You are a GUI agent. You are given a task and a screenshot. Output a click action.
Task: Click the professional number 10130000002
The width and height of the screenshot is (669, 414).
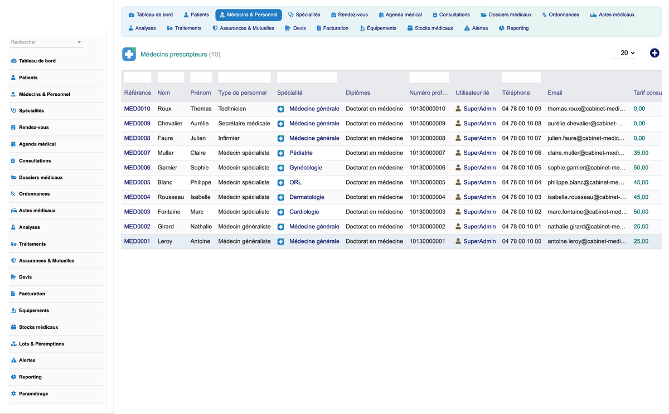[428, 227]
